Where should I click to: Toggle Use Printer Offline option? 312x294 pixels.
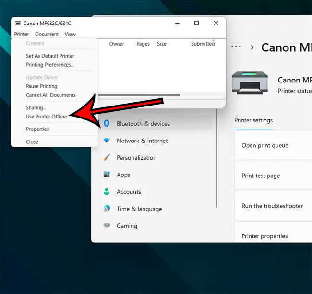pyautogui.click(x=46, y=117)
